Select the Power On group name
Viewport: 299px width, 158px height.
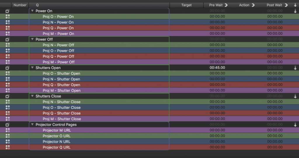tap(44, 11)
